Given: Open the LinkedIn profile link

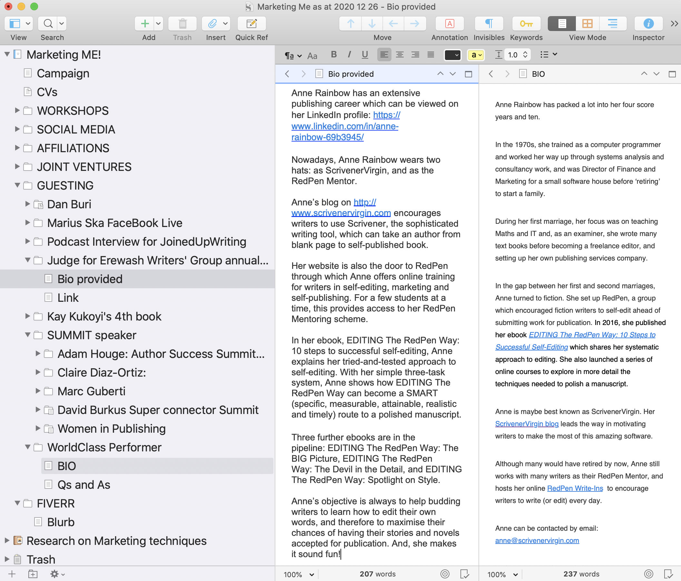Looking at the screenshot, I should pyautogui.click(x=345, y=126).
